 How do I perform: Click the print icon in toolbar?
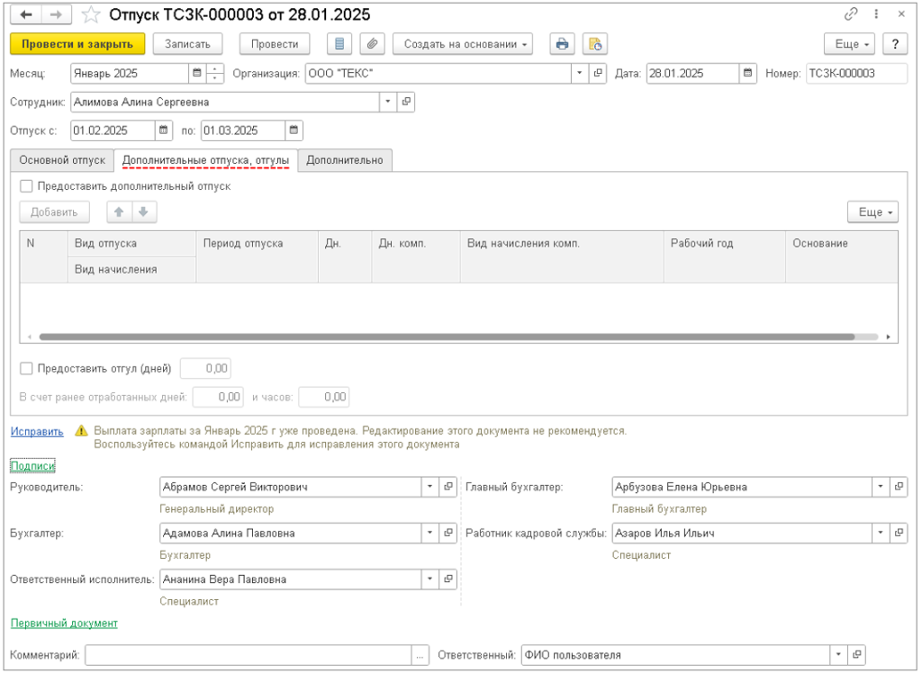[x=563, y=44]
